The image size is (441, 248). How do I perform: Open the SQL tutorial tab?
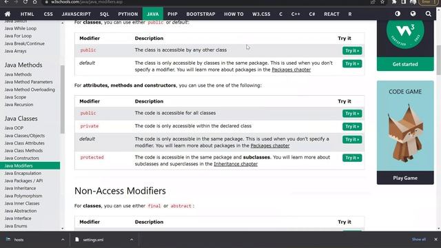[x=104, y=14]
